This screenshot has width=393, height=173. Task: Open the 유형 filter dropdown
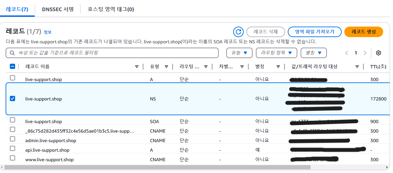coord(239,53)
